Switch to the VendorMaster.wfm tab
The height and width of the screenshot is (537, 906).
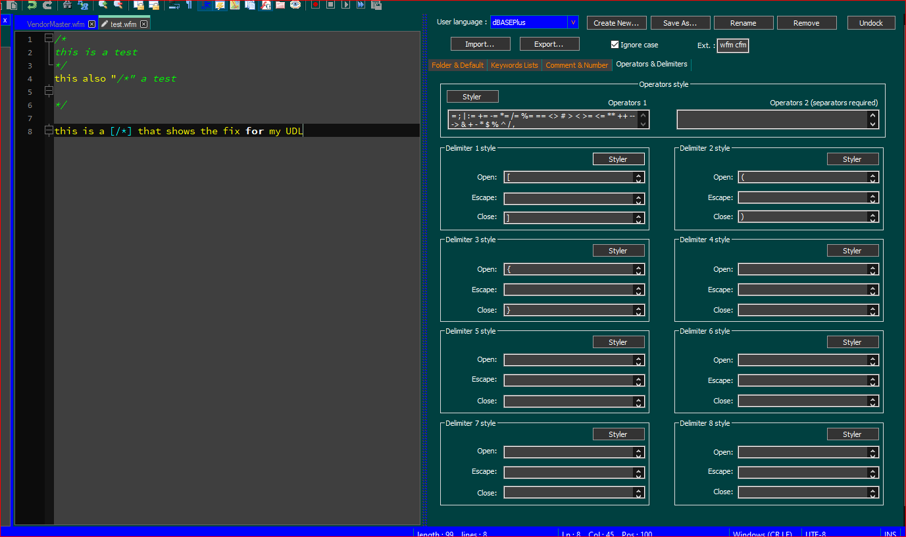click(x=55, y=24)
